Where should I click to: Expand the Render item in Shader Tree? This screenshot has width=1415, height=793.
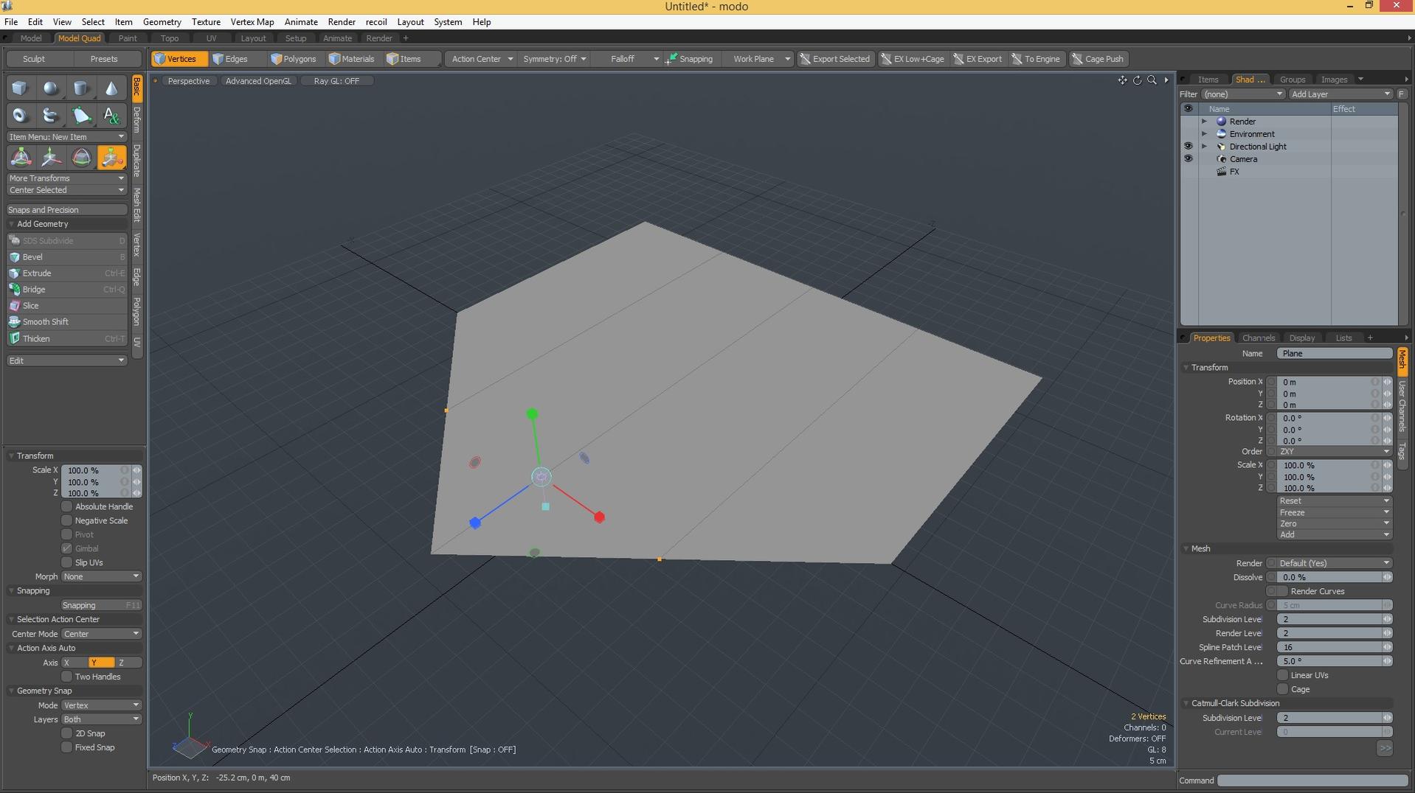click(1205, 121)
